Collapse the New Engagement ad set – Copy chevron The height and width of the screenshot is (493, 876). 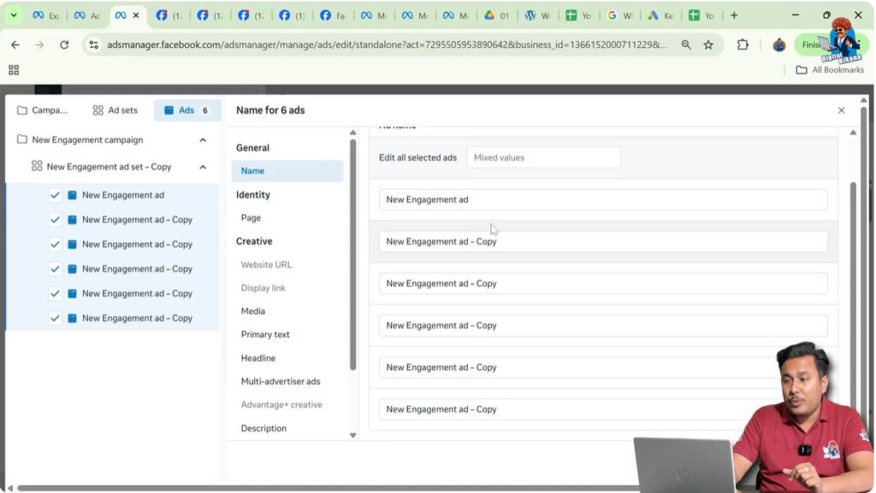point(203,166)
